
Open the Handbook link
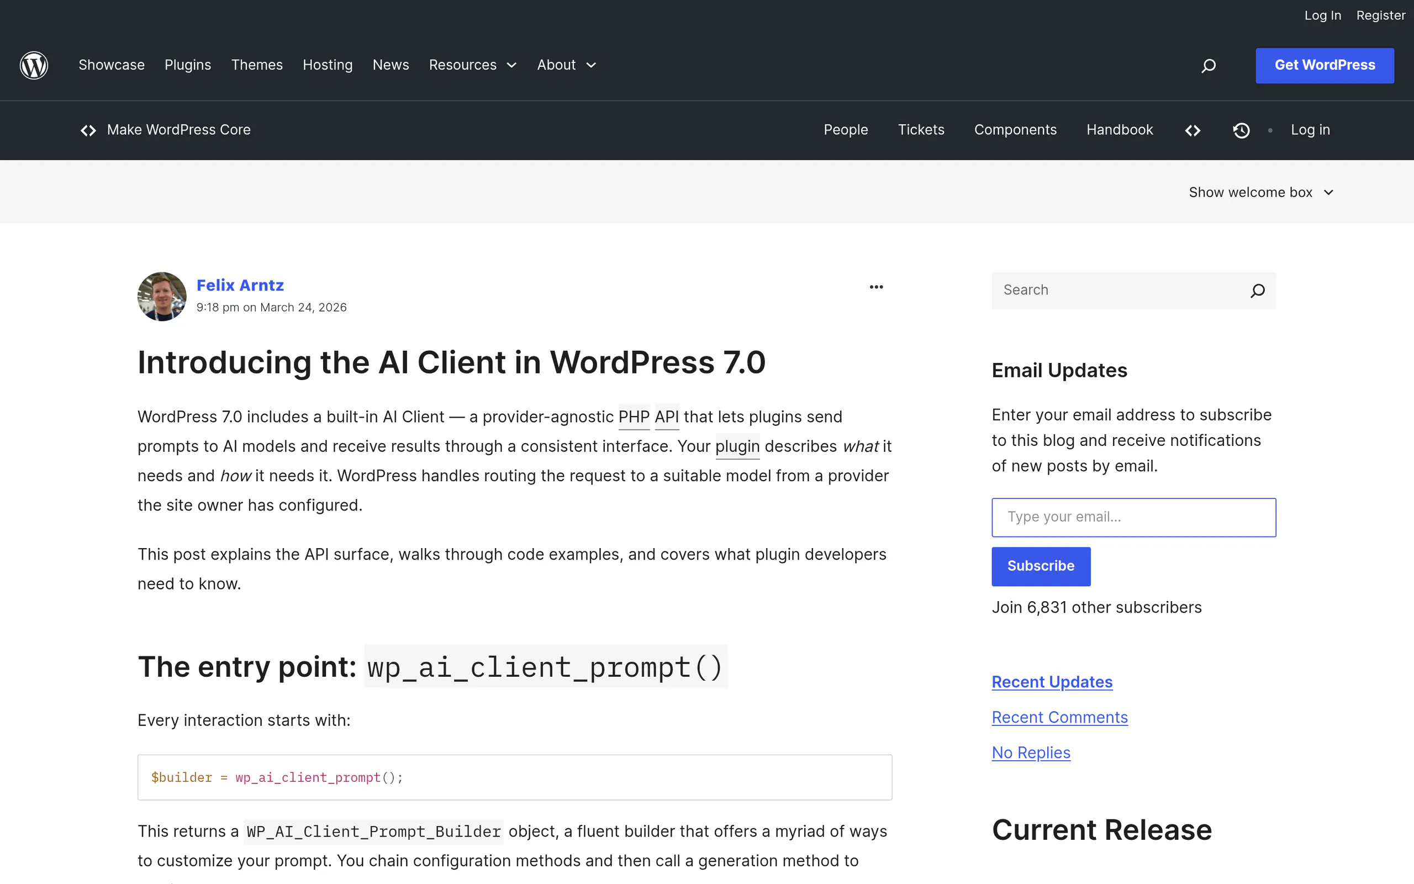[1120, 130]
